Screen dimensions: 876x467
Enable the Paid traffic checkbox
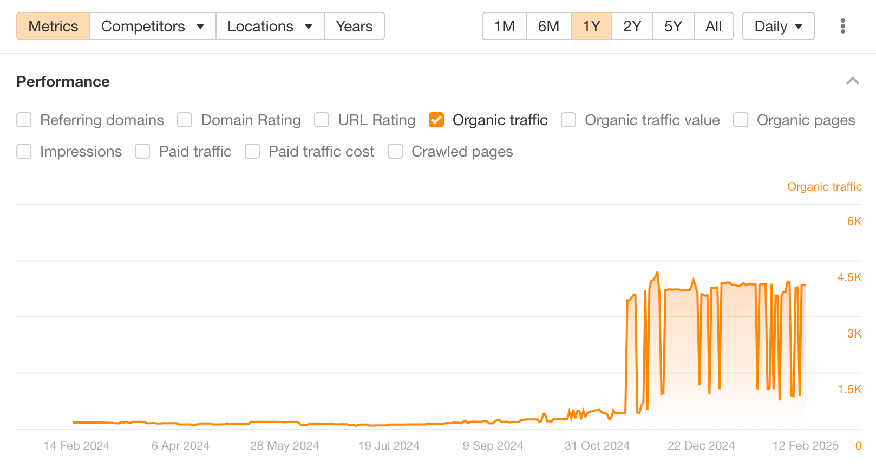click(142, 151)
